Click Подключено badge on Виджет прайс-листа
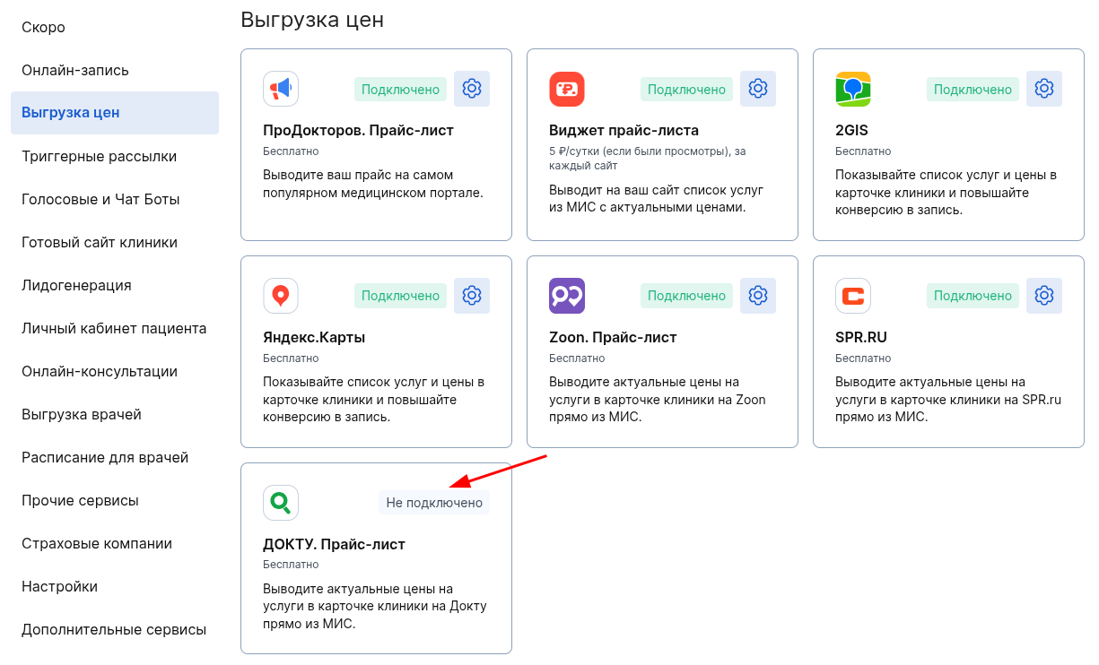The width and height of the screenshot is (1099, 665). pyautogui.click(x=687, y=89)
